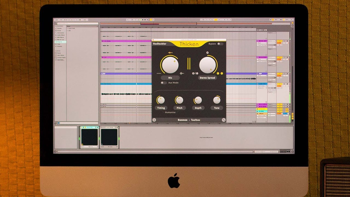This screenshot has width=350, height=197.
Task: Toggle the Bypass switch in VoxDoubler
Action: point(220,44)
